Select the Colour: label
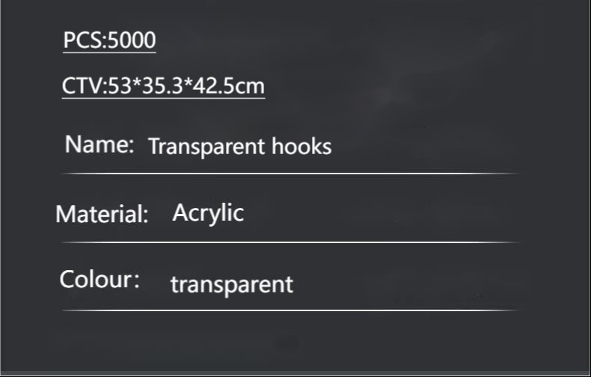 (x=99, y=280)
